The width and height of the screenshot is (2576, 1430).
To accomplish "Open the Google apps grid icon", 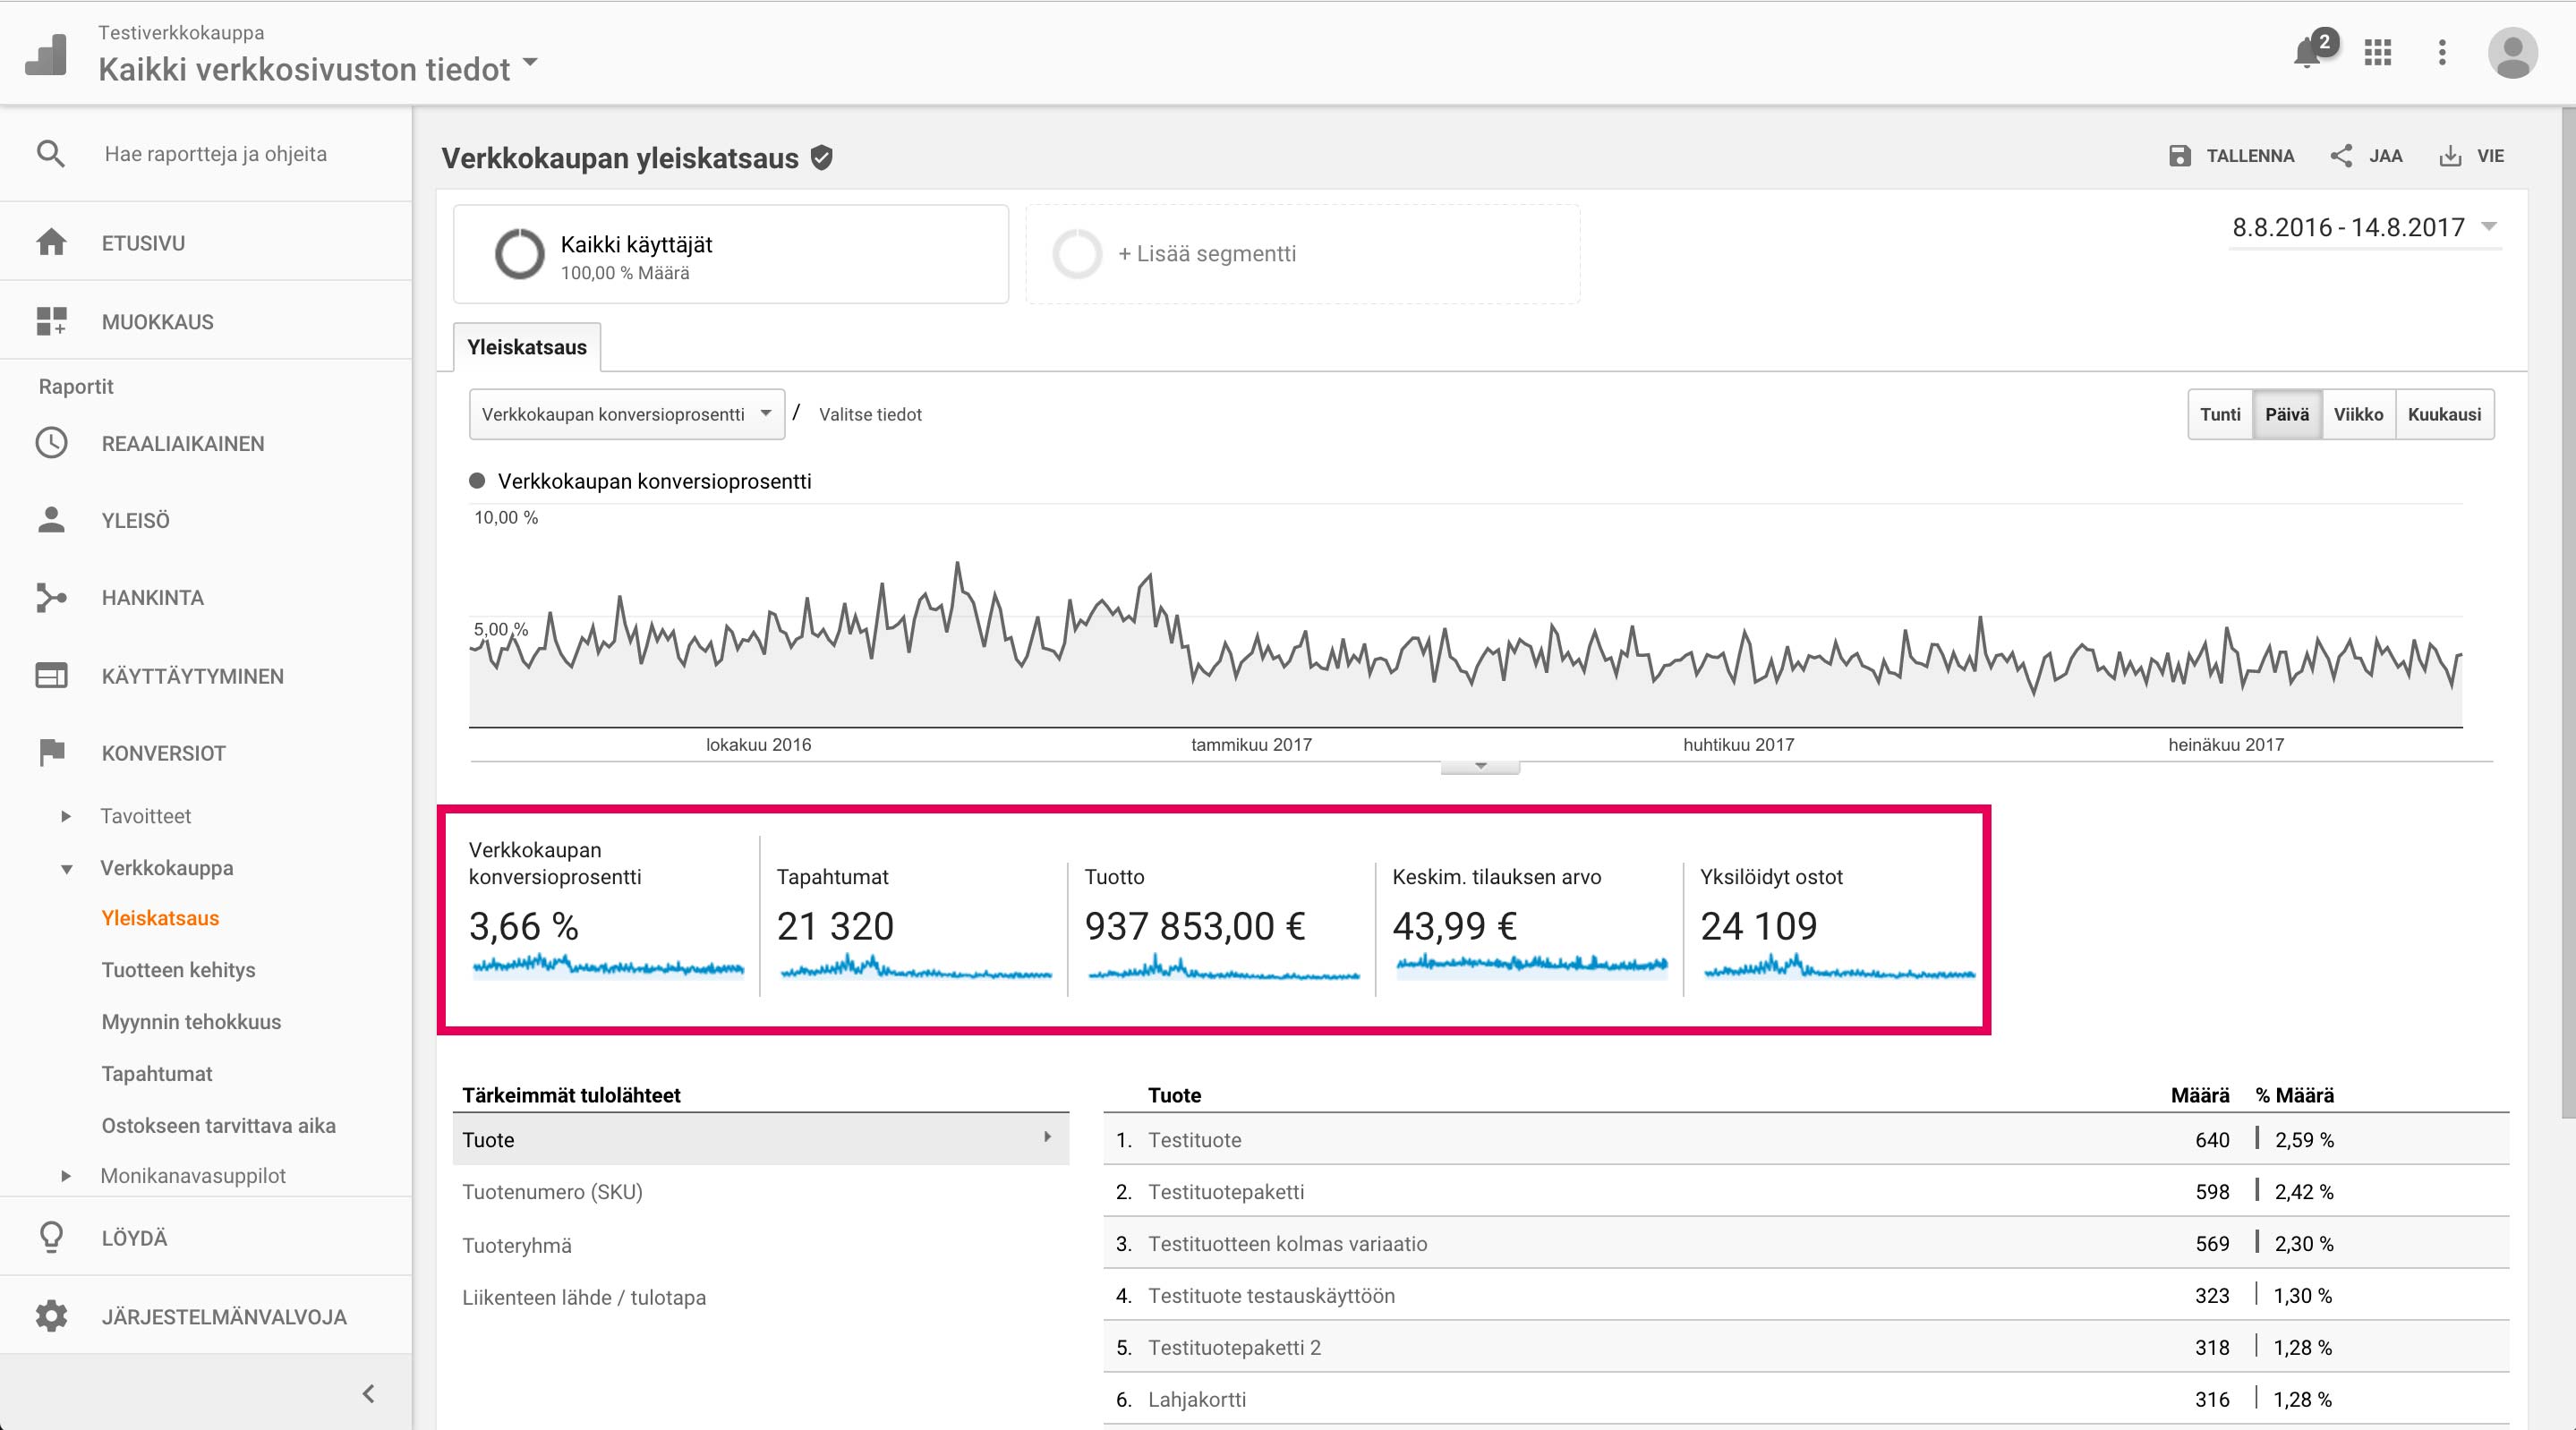I will click(x=2377, y=52).
